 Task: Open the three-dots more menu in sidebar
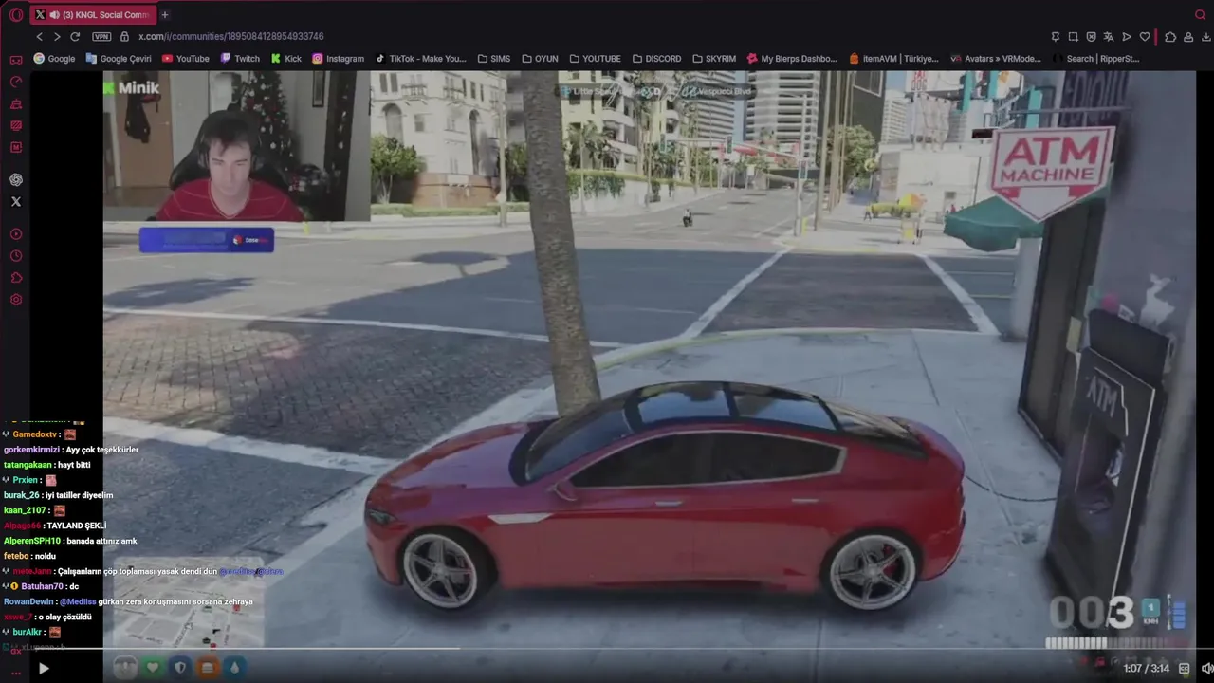click(x=16, y=672)
